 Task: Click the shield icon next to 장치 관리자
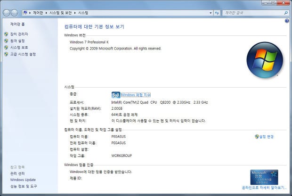(6, 34)
